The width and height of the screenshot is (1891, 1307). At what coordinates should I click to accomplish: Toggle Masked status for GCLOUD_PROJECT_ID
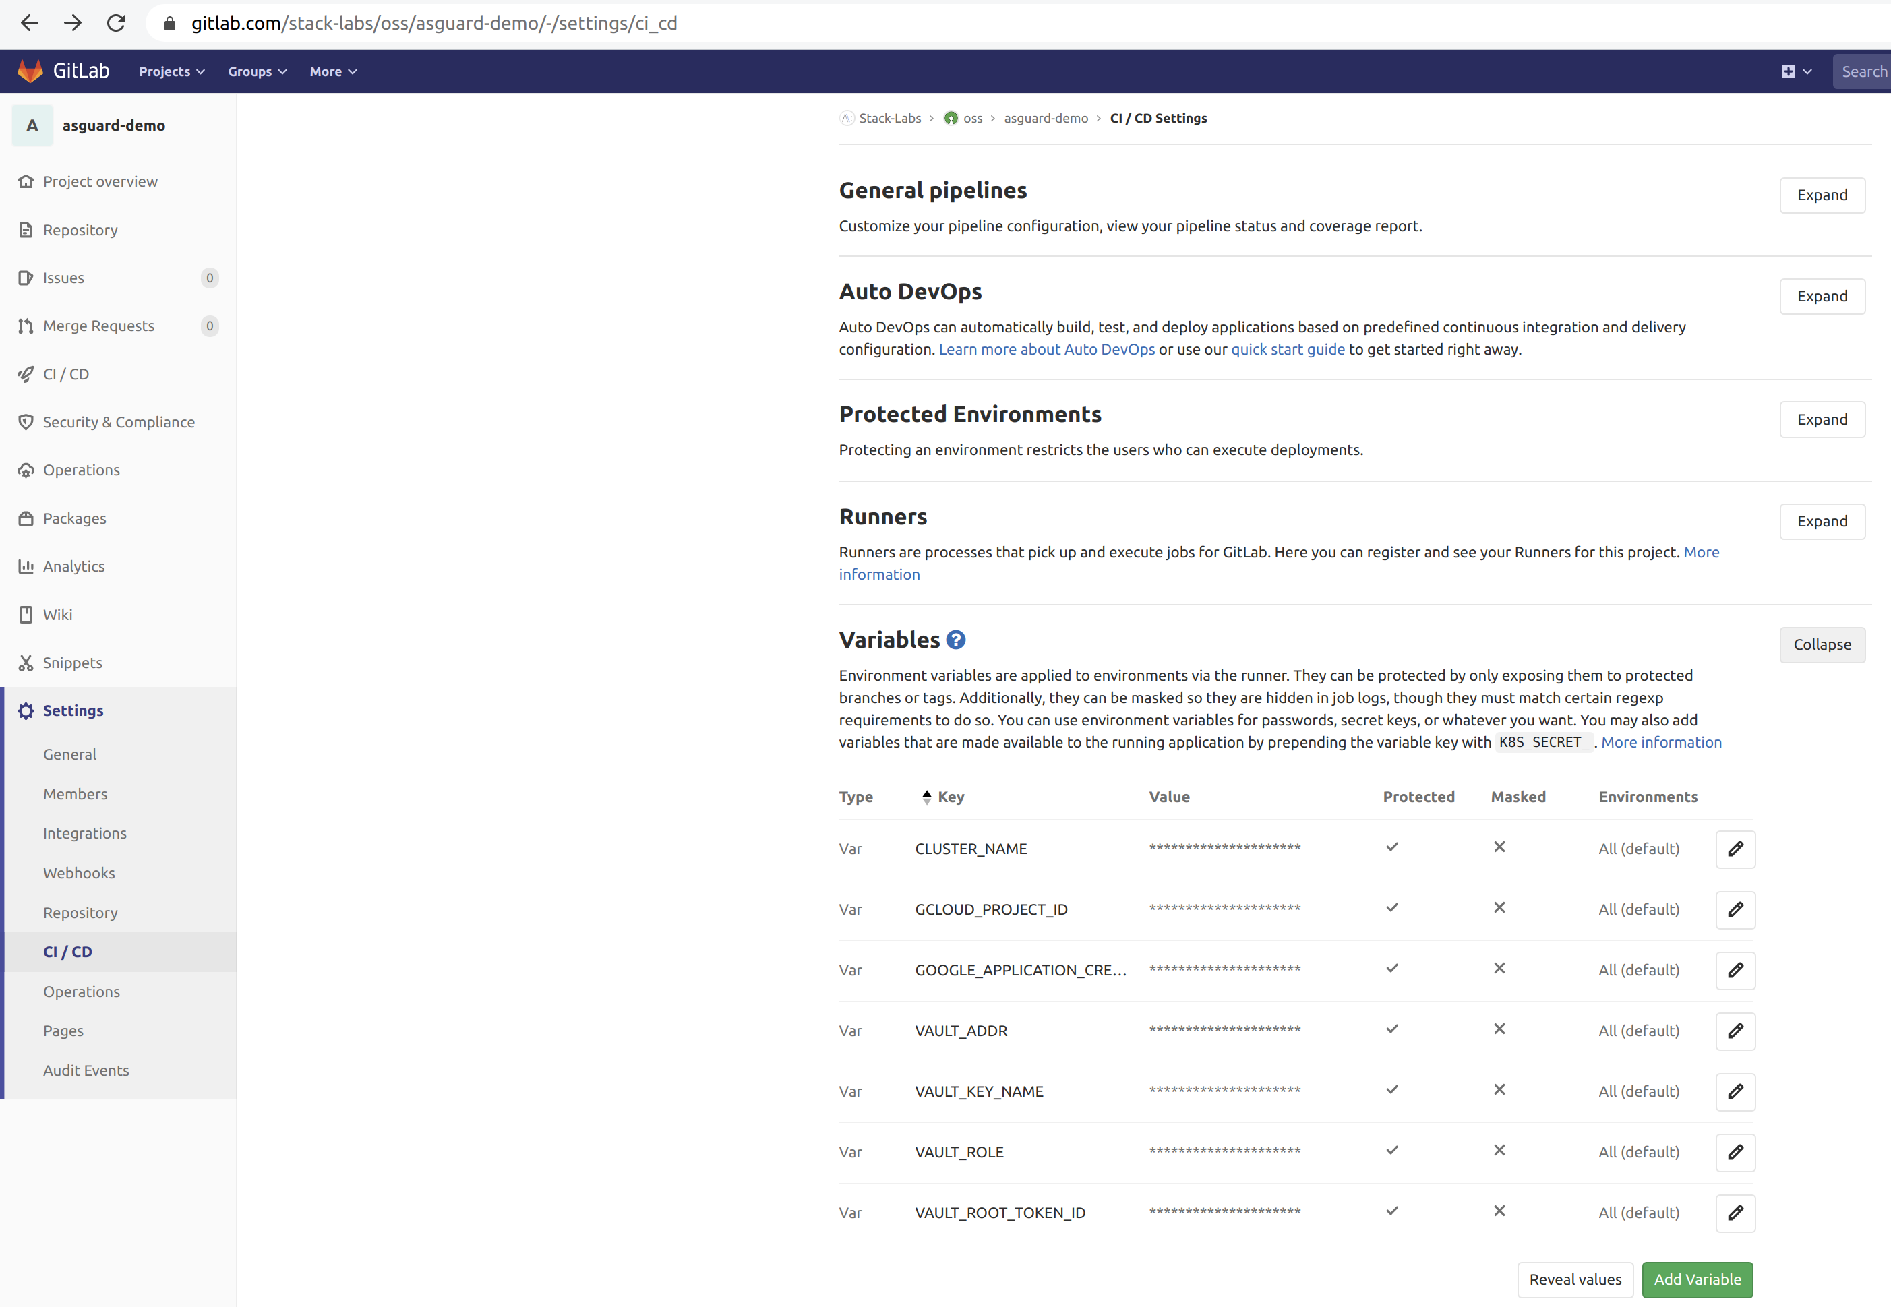(x=1499, y=907)
